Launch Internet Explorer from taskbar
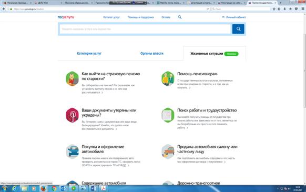Viewport: 306px width, 192px height. tap(14, 188)
